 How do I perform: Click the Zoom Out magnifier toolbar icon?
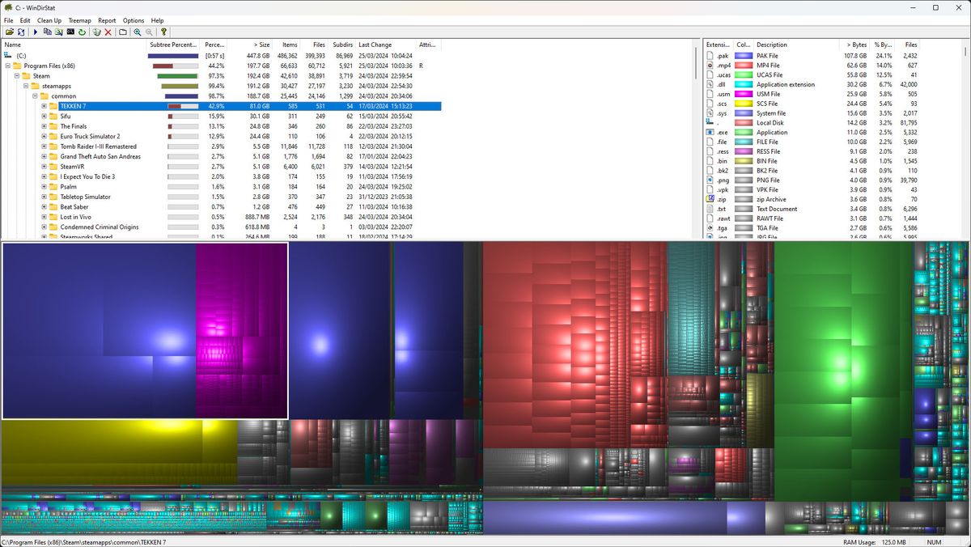click(149, 32)
